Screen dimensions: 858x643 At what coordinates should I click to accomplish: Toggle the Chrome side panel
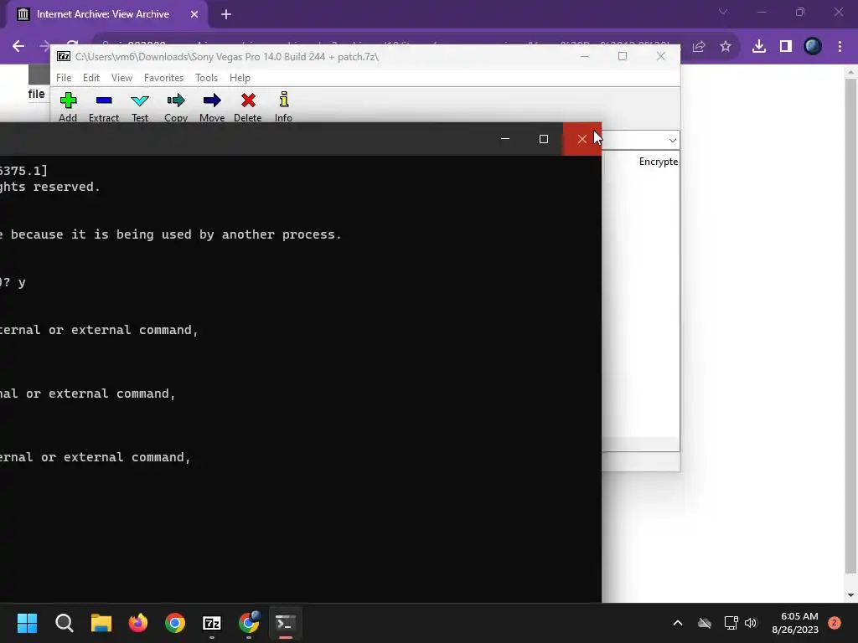click(x=786, y=47)
